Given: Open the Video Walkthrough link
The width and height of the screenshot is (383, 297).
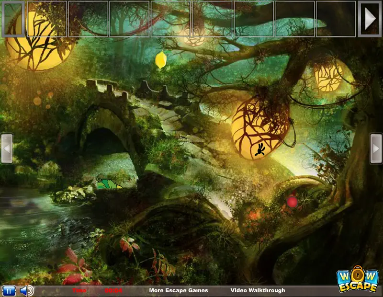Looking at the screenshot, I should (x=258, y=290).
